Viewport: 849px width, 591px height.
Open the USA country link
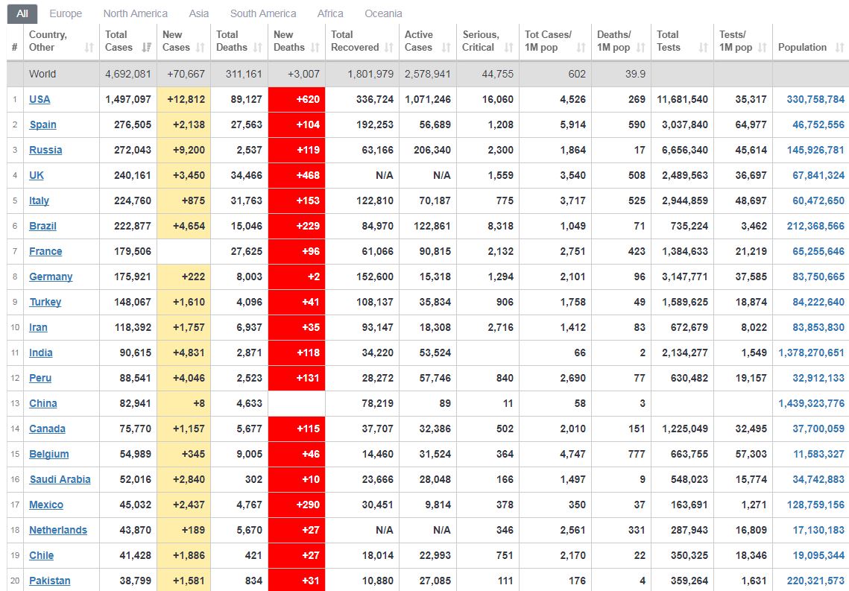click(40, 100)
